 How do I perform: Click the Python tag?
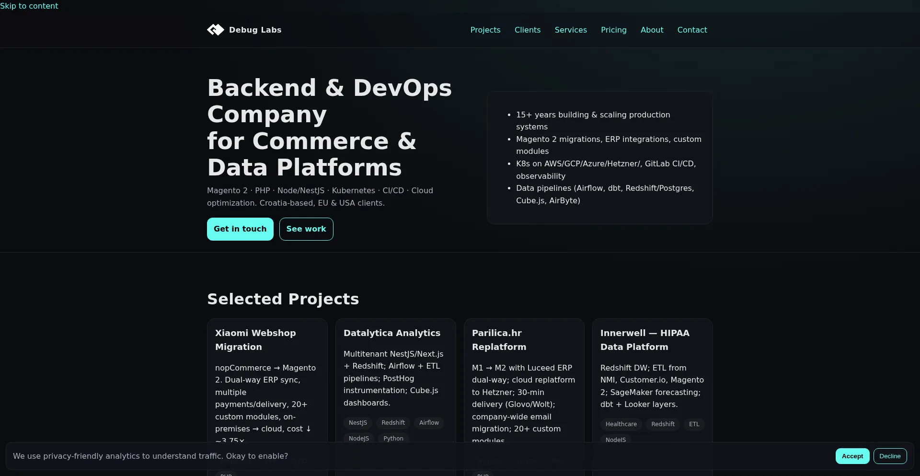[393, 439]
